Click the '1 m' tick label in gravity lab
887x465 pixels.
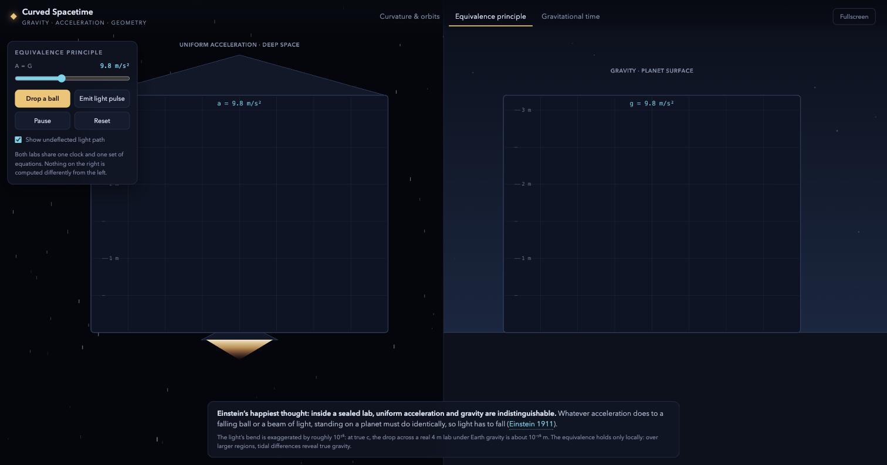(x=526, y=258)
